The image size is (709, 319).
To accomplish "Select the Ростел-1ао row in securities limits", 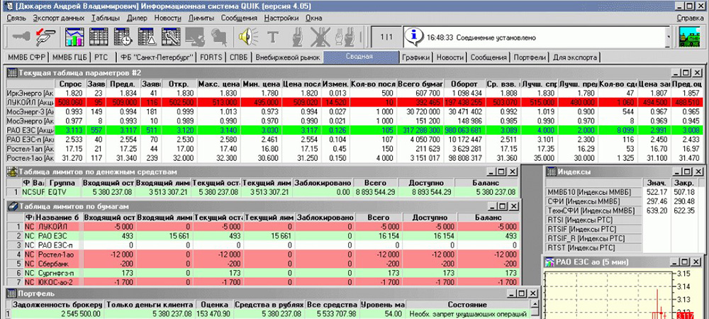I will 262,254.
